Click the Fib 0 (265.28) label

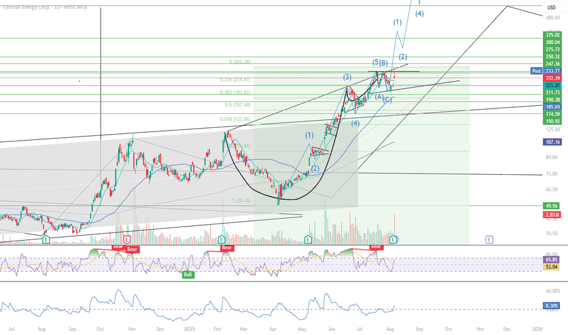click(240, 62)
